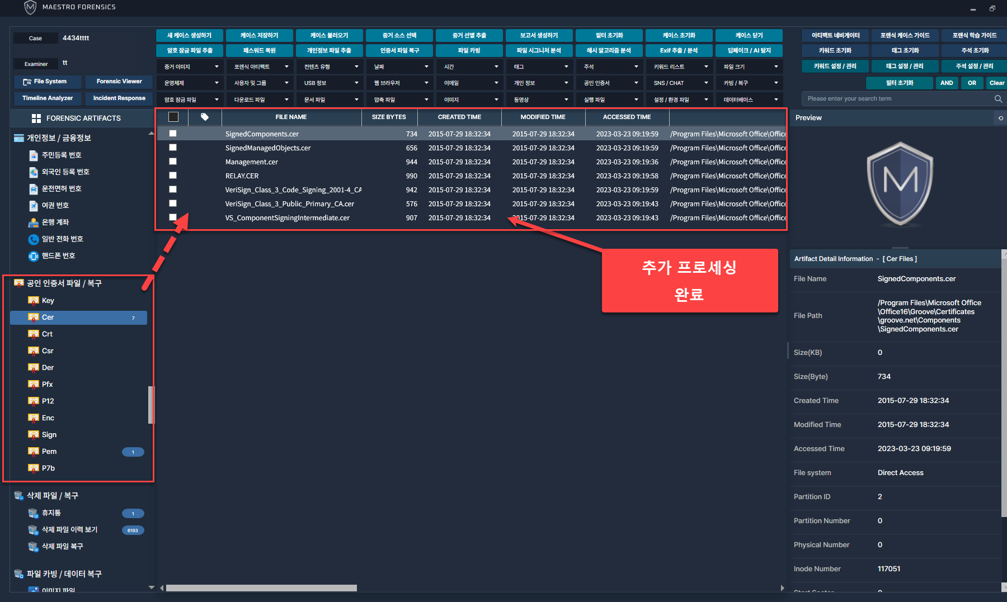Click the 주민등록 번호 document icon

(34, 155)
